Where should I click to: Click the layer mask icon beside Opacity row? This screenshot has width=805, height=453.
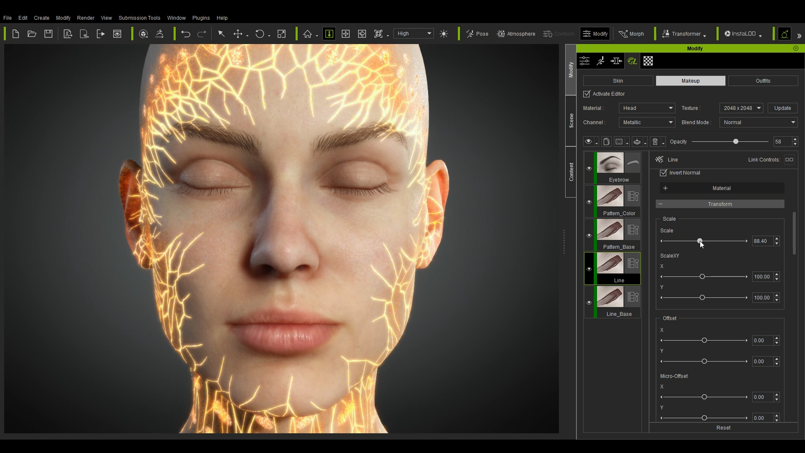[619, 142]
